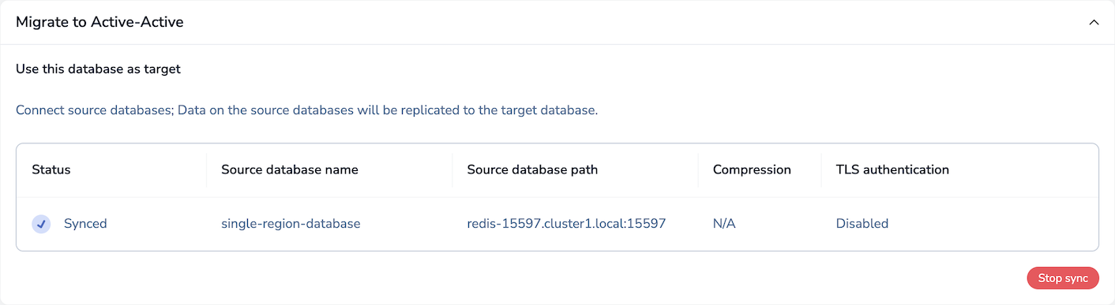This screenshot has width=1115, height=305.
Task: Collapse the Migrate to Active-Active section
Action: coord(1094,23)
